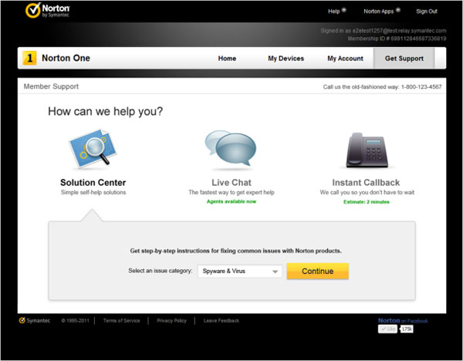Go to the Home tab
Image resolution: width=463 pixels, height=361 pixels.
227,59
